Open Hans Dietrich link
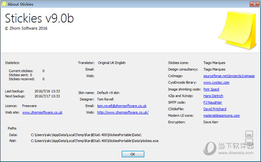This screenshot has width=261, height=162. point(213,96)
